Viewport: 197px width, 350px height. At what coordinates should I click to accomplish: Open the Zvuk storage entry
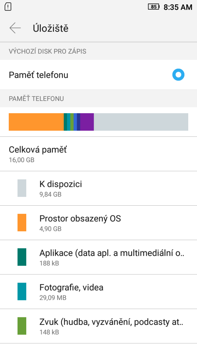111,326
